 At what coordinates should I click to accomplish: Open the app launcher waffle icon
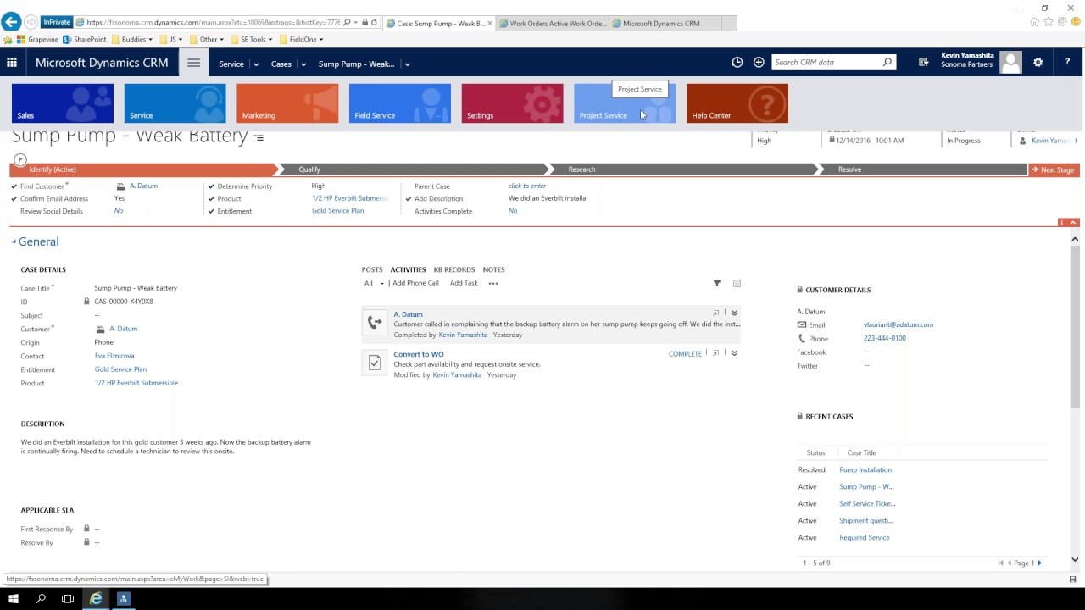point(12,62)
